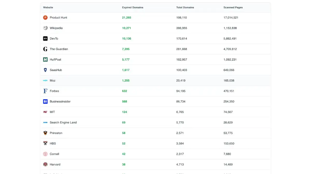Select Cornell scanned pages value 7,680
This screenshot has height=174, width=311.
point(227,154)
